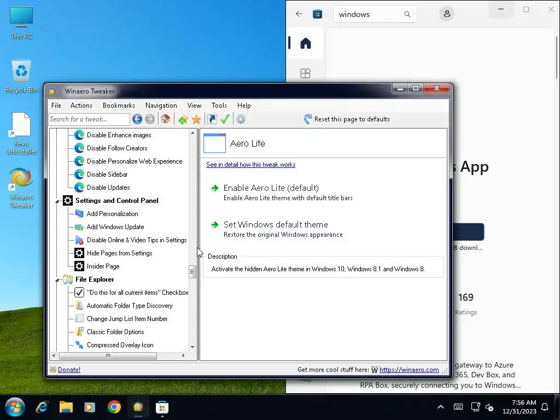Open the Navigation menu
The height and width of the screenshot is (420, 560).
161,106
